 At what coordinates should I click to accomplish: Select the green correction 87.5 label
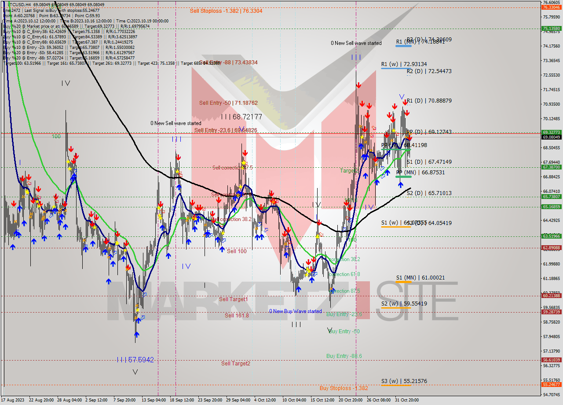click(x=345, y=291)
